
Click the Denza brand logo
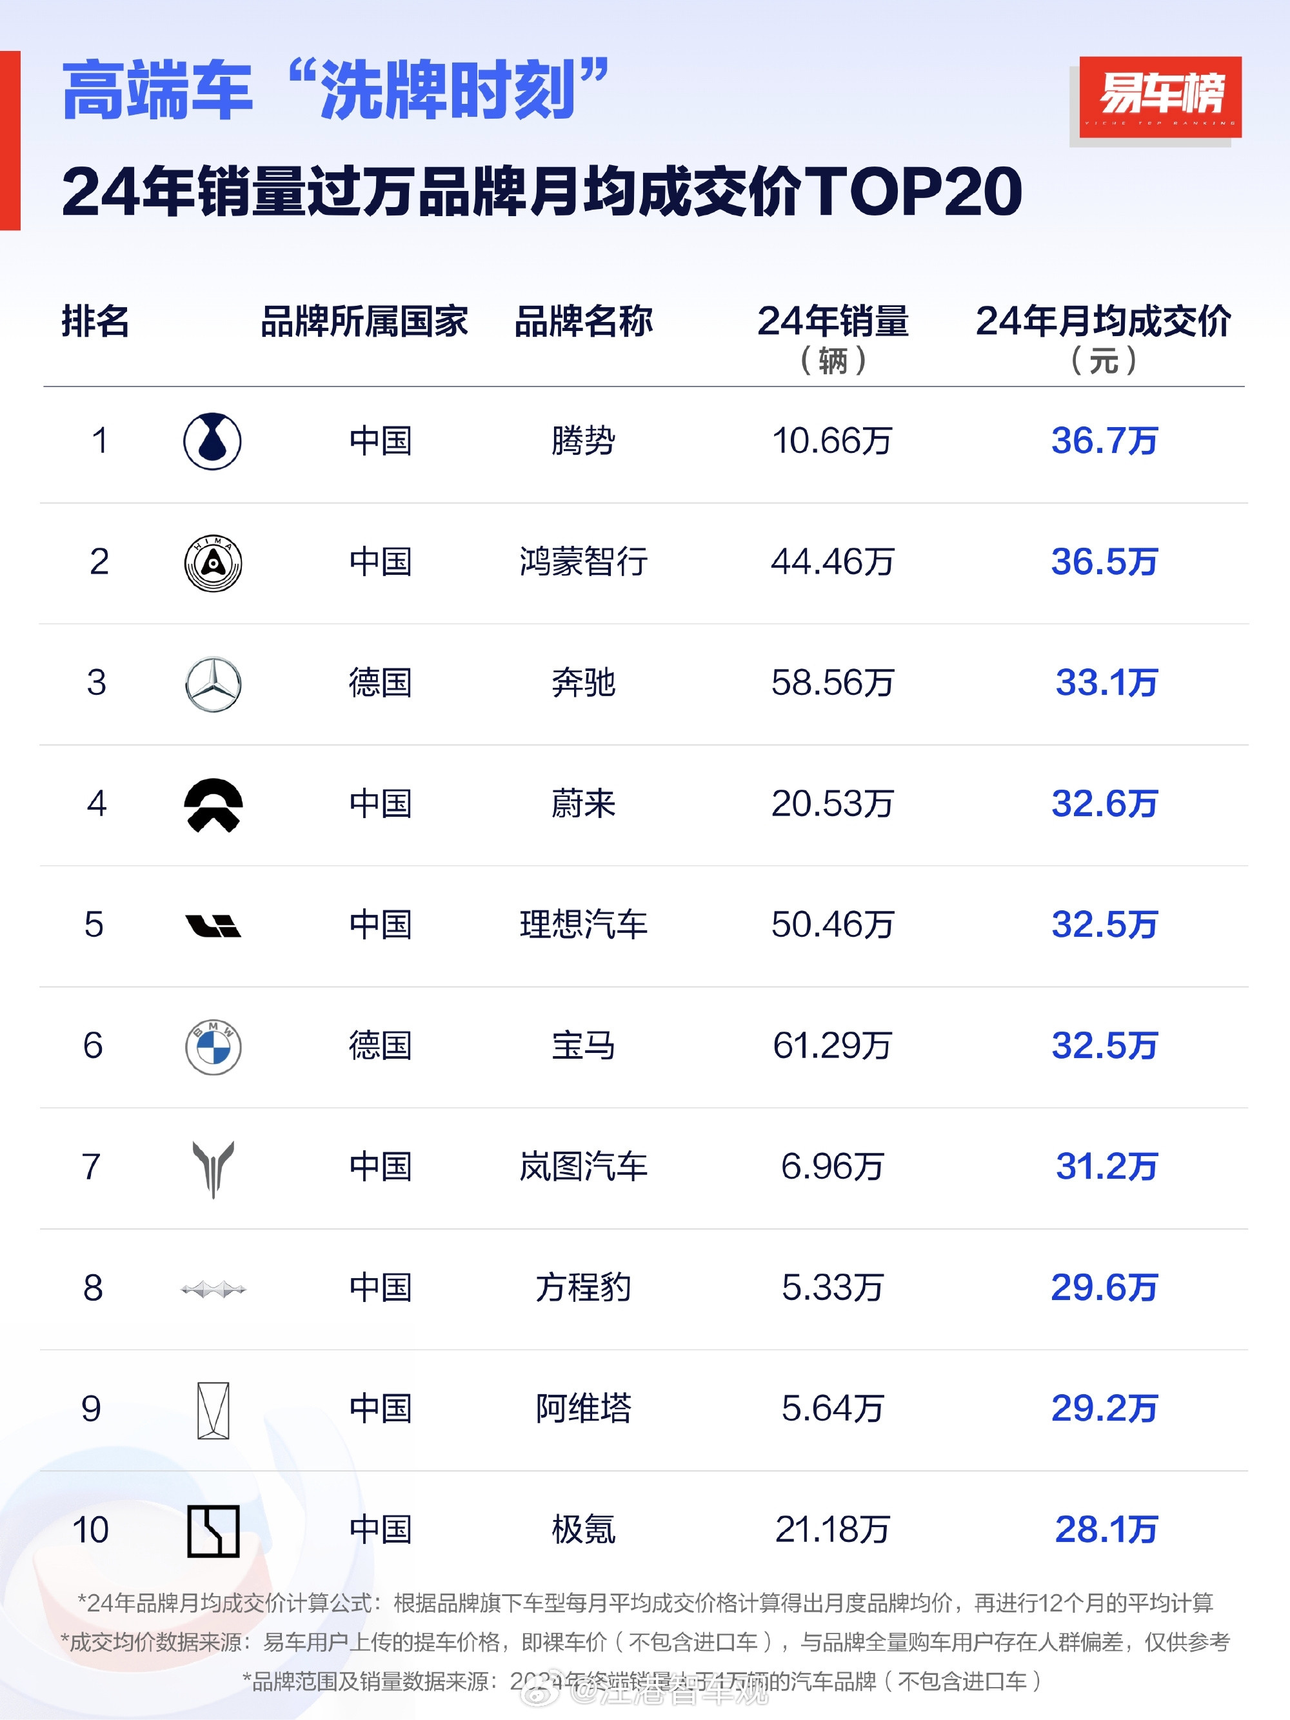tap(212, 441)
